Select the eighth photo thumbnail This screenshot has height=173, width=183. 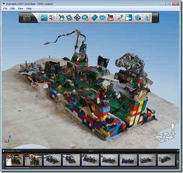click(147, 160)
